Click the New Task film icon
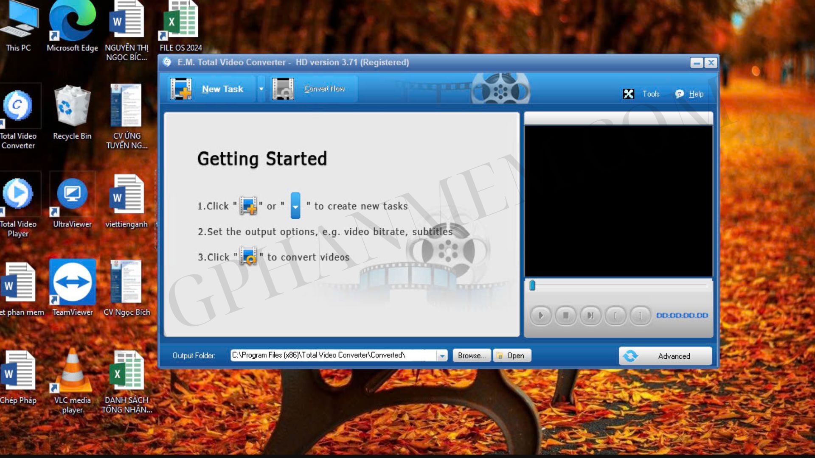The image size is (815, 458). (181, 89)
